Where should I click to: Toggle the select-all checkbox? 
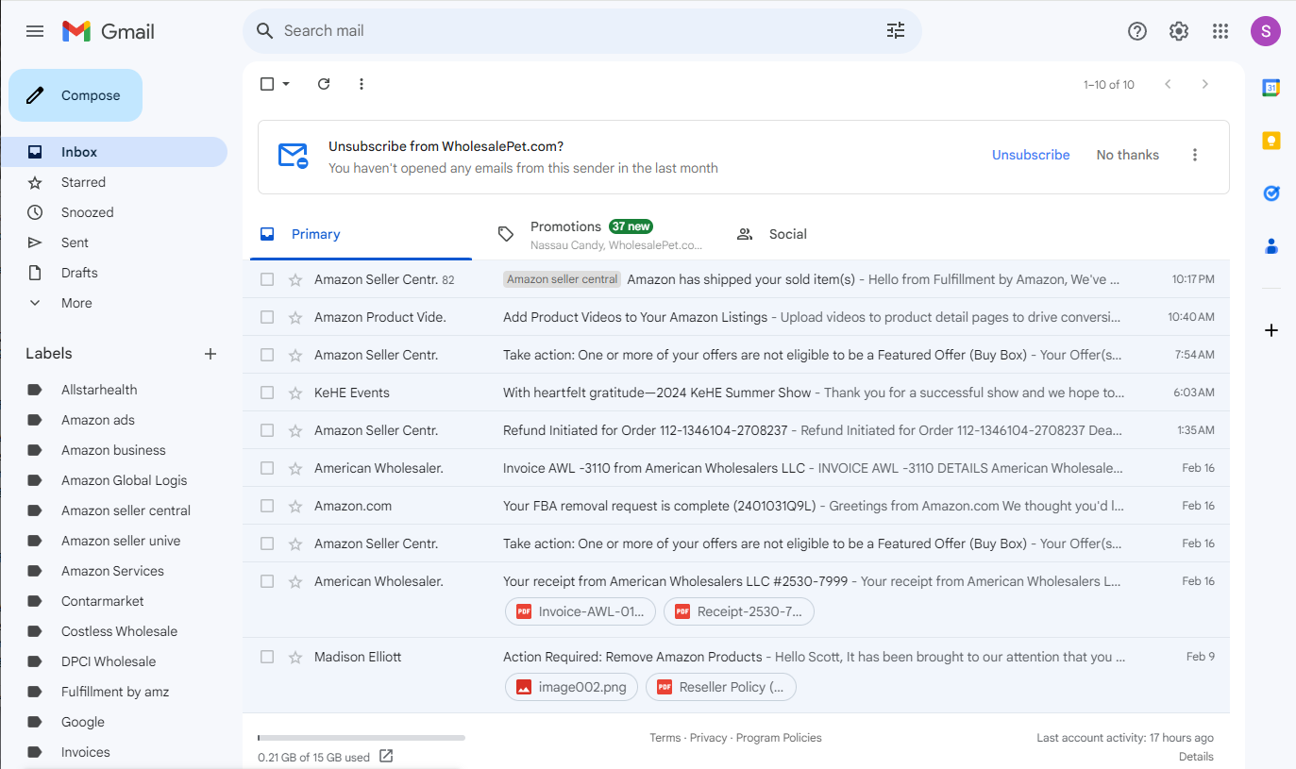click(x=267, y=84)
